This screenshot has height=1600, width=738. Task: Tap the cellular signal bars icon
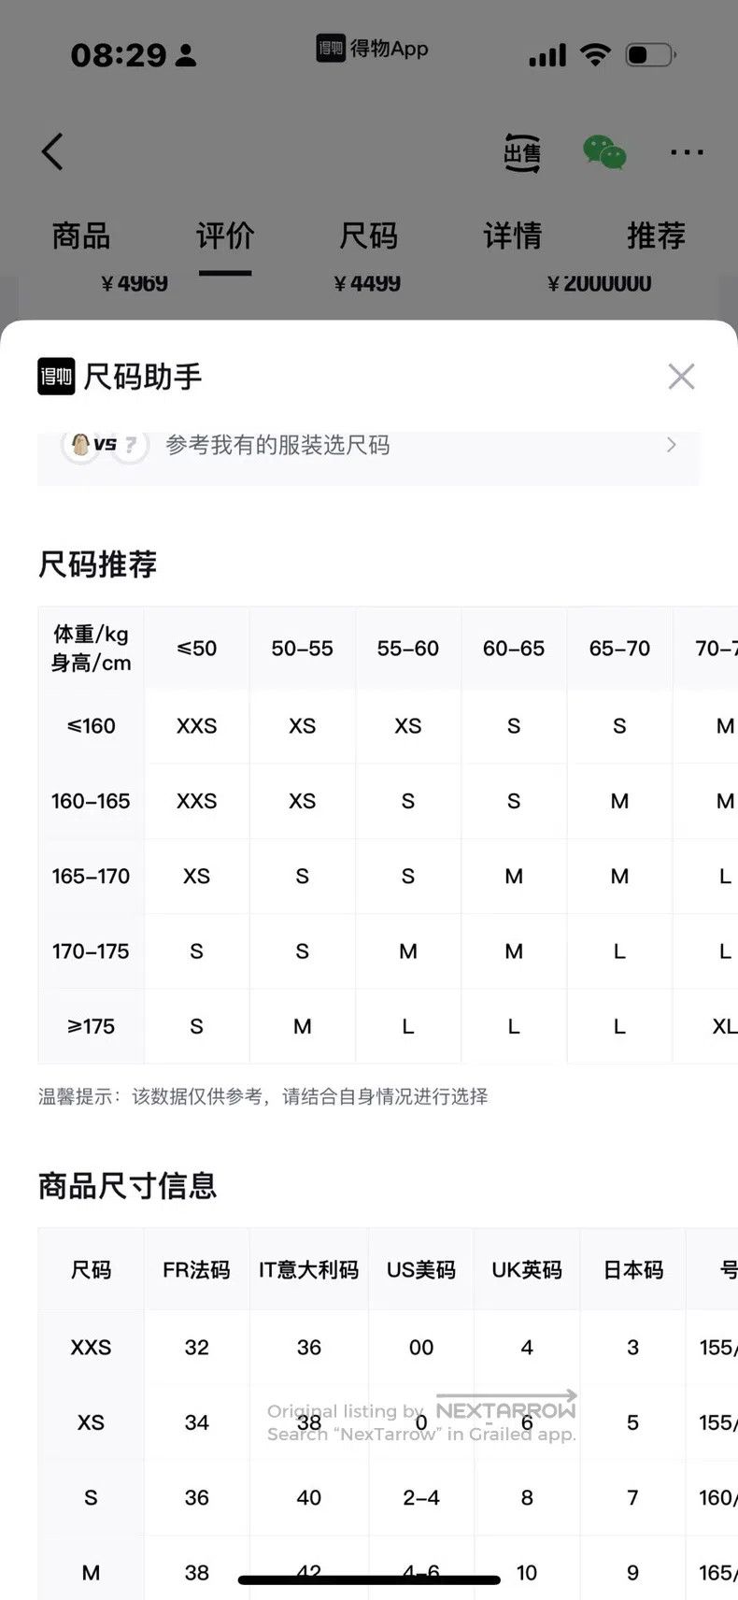[547, 55]
